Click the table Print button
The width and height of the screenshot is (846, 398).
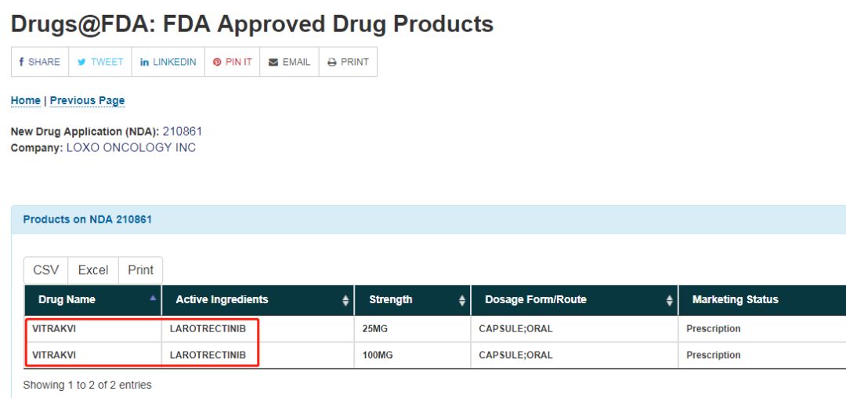point(140,270)
